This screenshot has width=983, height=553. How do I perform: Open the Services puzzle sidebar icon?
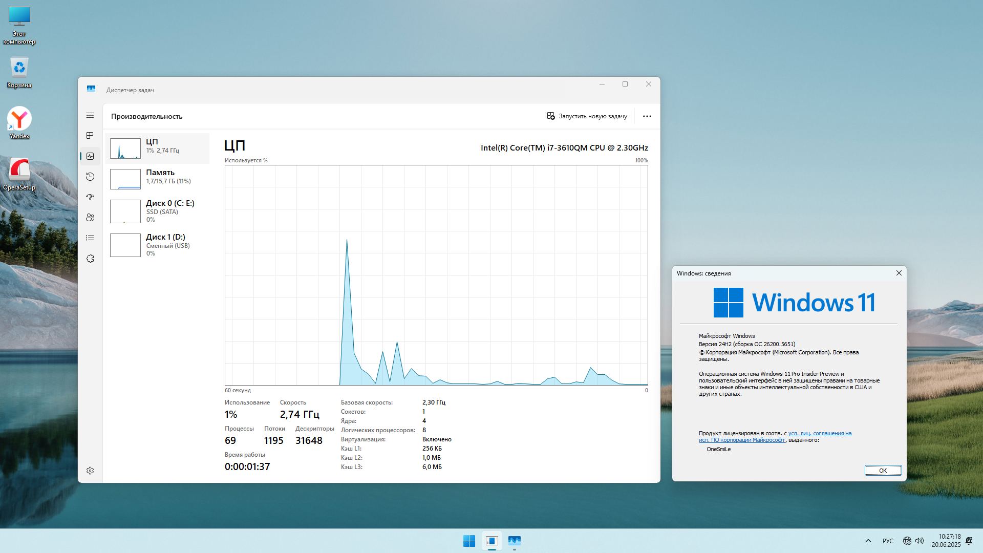coord(90,259)
